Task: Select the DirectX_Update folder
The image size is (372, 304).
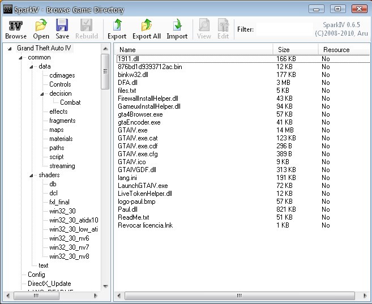Action: pyautogui.click(x=49, y=284)
